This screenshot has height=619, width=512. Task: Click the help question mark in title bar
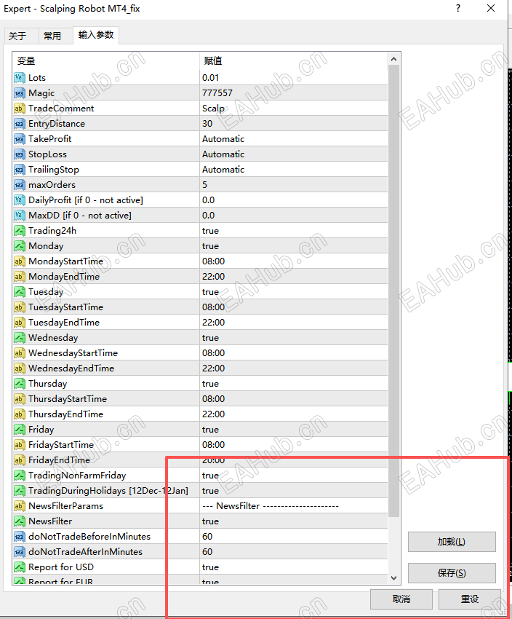(458, 8)
